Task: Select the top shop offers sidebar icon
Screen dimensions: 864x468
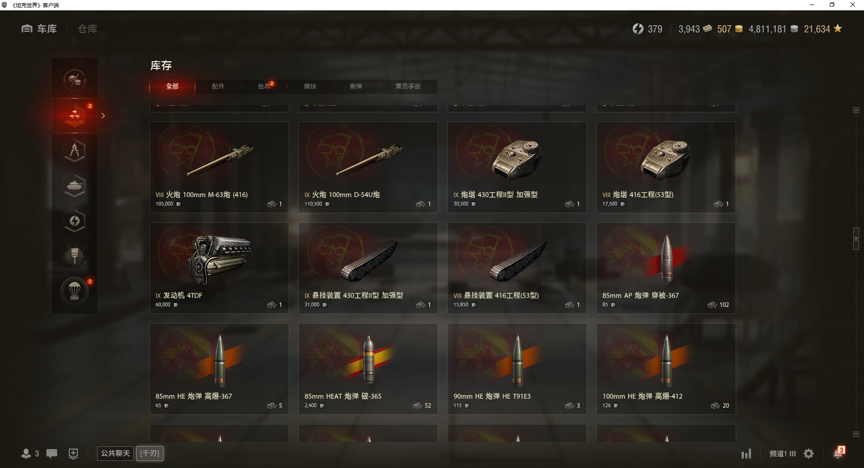Action: 75,80
